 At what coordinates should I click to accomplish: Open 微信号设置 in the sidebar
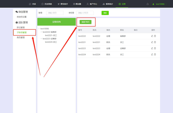pos(22,17)
